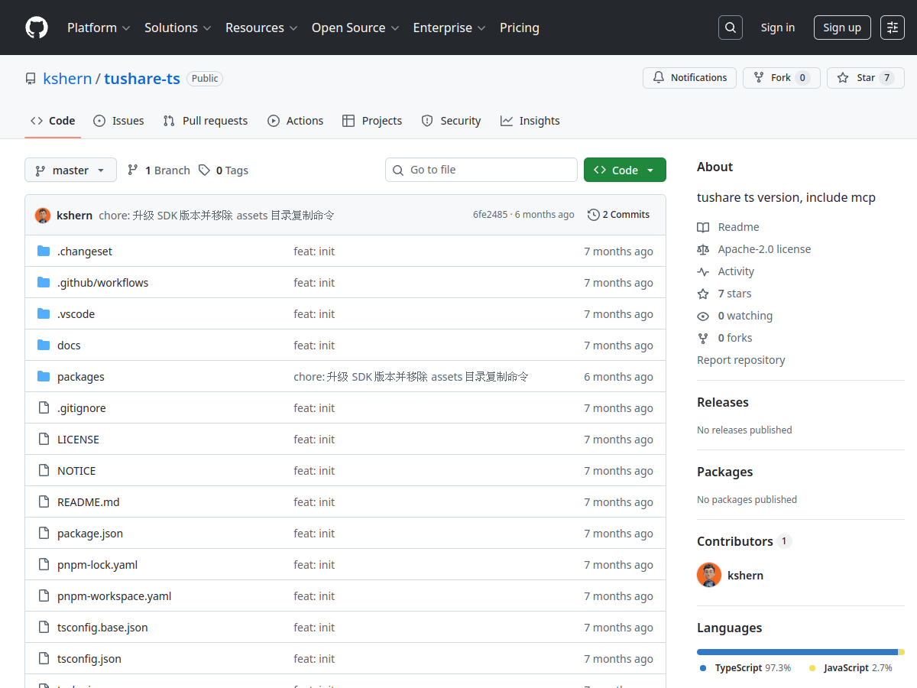Open the search magnifier icon in header
Image resolution: width=917 pixels, height=688 pixels.
(731, 28)
